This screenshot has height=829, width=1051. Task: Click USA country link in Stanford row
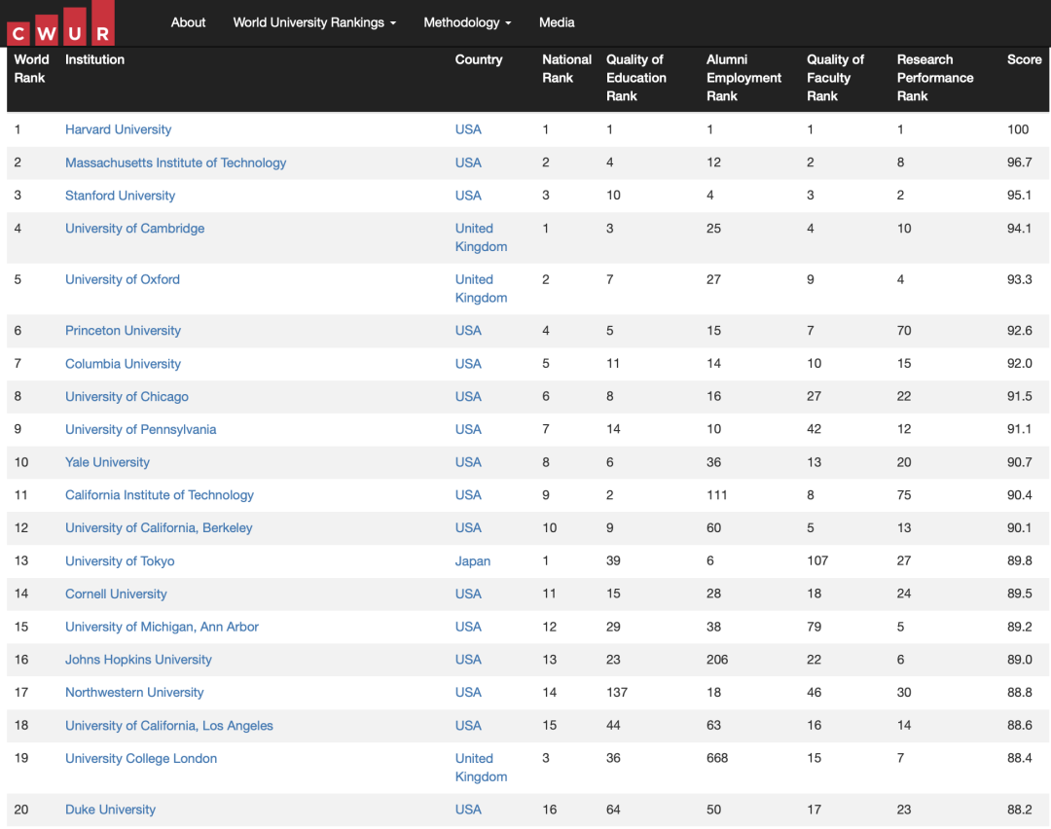(468, 195)
